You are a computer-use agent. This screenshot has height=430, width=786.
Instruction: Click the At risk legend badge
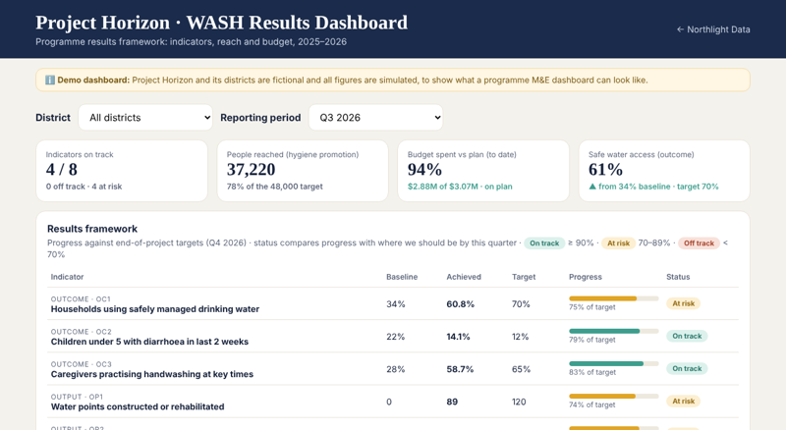click(x=619, y=243)
